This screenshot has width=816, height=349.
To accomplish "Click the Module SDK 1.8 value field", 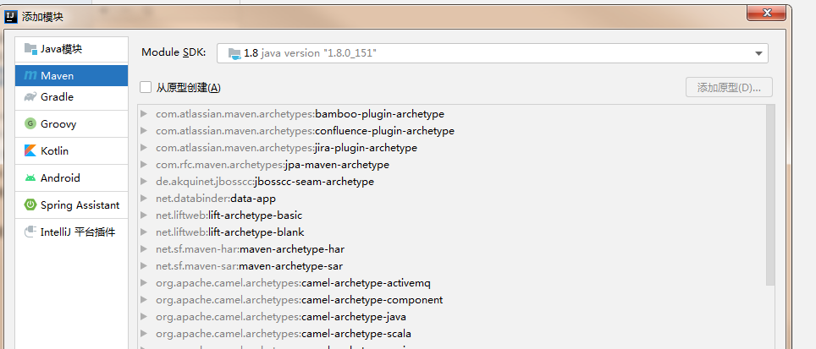I will coord(493,53).
